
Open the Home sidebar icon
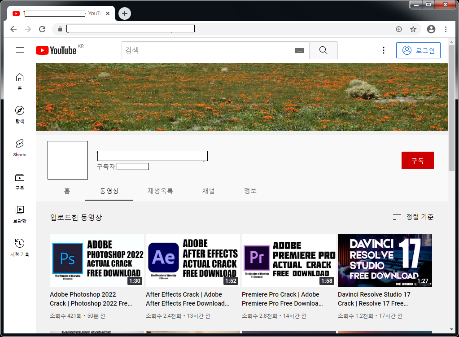point(20,81)
